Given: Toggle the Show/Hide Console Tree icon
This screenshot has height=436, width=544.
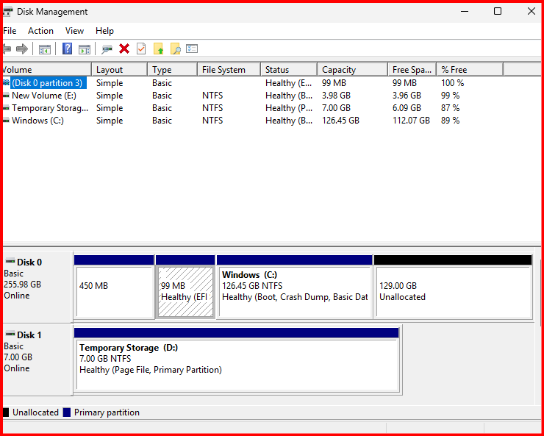Looking at the screenshot, I should click(x=45, y=49).
